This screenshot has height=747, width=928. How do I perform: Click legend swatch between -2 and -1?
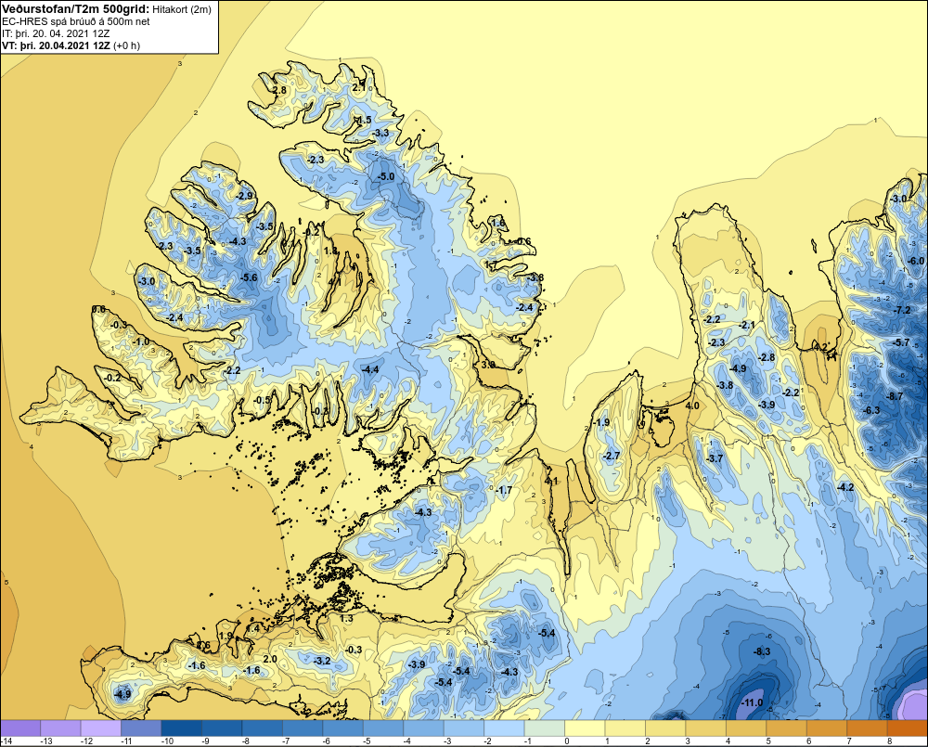click(x=504, y=728)
